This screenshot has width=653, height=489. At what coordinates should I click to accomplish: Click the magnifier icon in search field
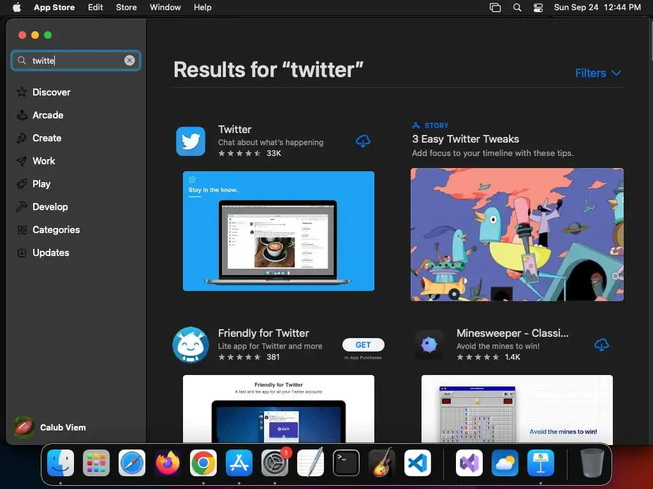22,60
